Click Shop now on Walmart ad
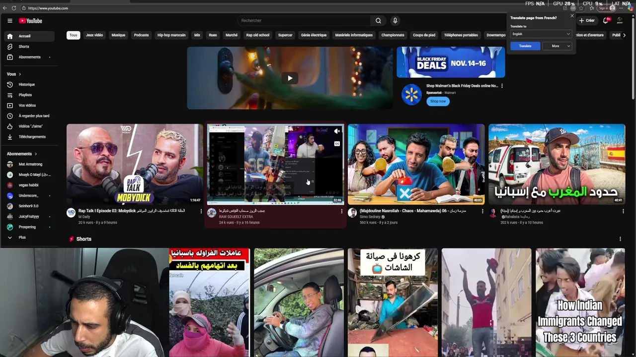 point(438,101)
